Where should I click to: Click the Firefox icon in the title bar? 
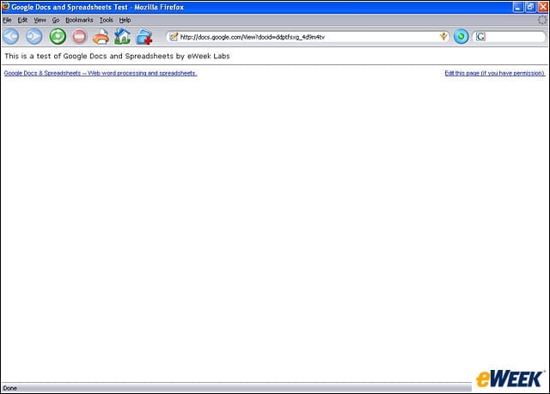tap(6, 7)
